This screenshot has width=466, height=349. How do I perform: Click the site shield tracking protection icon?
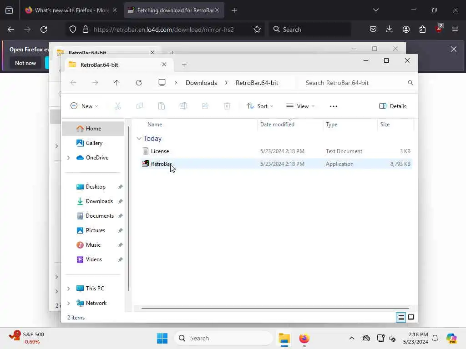[x=73, y=30]
